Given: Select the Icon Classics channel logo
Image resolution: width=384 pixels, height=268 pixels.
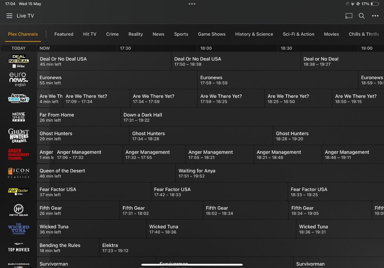Looking at the screenshot, I should pyautogui.click(x=19, y=173).
